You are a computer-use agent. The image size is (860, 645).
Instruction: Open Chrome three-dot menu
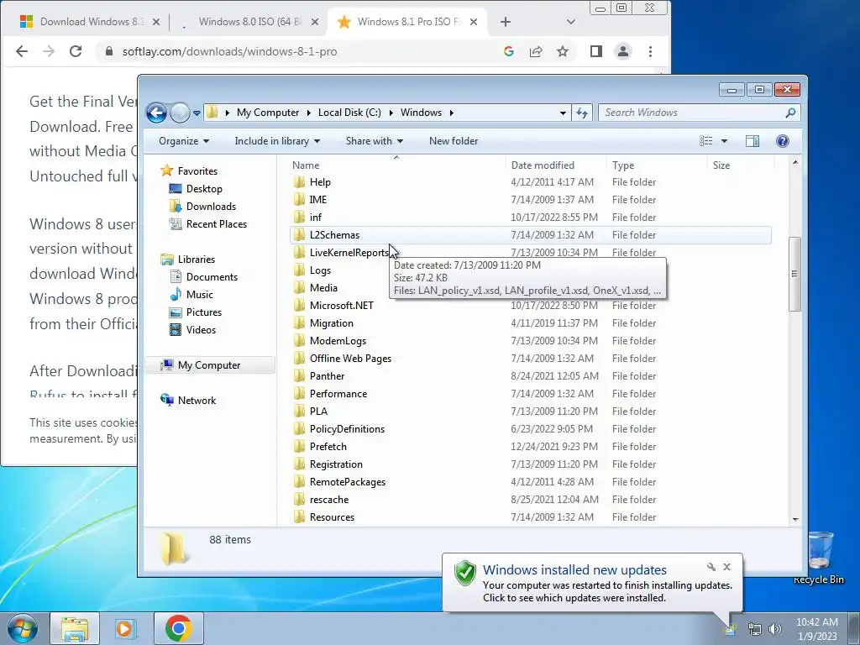pos(651,51)
